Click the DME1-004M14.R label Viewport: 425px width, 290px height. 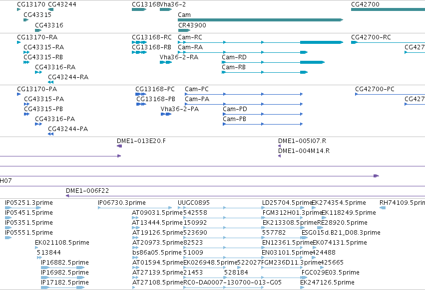point(304,151)
